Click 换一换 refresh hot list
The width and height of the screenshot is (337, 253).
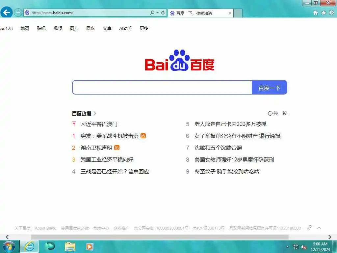coord(277,113)
